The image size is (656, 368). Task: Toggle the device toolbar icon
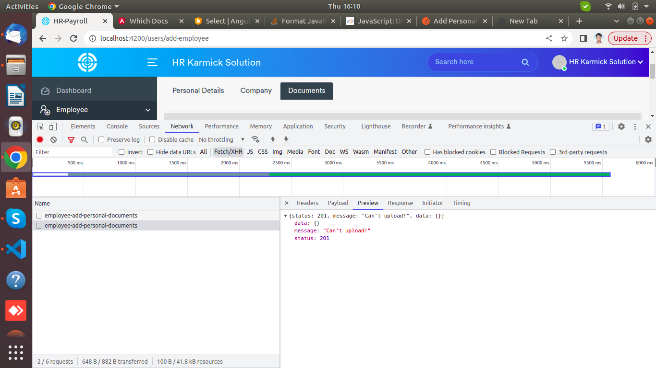coord(53,126)
